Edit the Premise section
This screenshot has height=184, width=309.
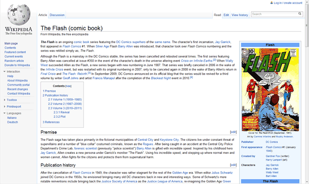233,132
